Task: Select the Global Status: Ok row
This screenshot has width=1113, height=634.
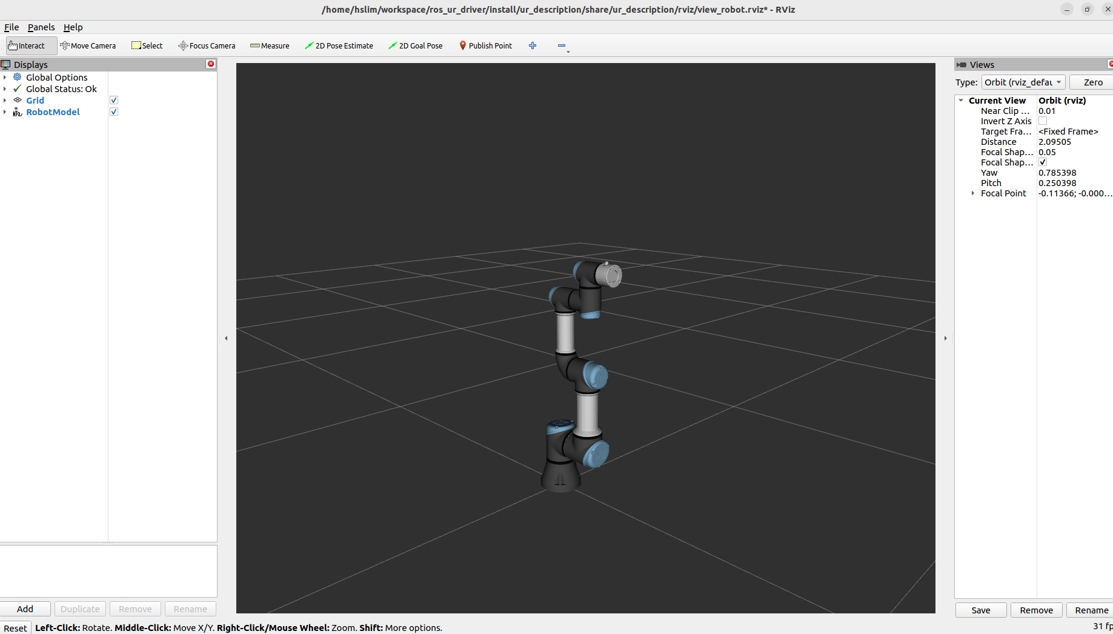Action: [61, 88]
